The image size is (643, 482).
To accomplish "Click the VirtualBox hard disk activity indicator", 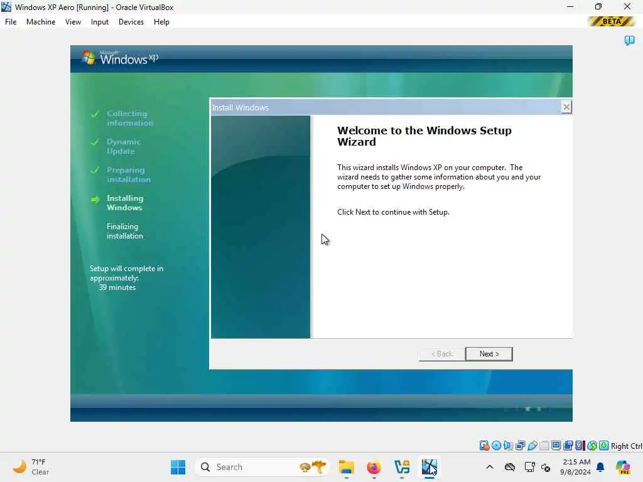I will [484, 446].
